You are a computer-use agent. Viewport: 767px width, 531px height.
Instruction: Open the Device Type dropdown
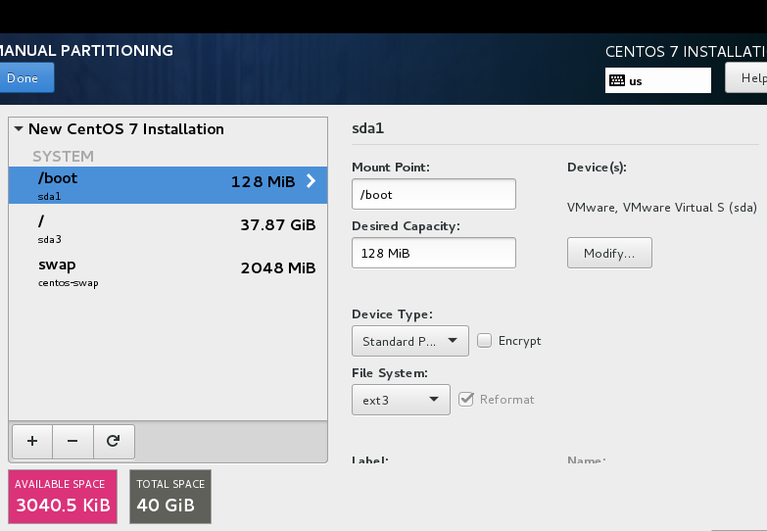409,341
